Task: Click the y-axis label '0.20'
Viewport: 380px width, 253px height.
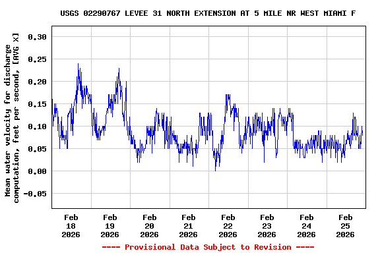Action: tap(37, 82)
